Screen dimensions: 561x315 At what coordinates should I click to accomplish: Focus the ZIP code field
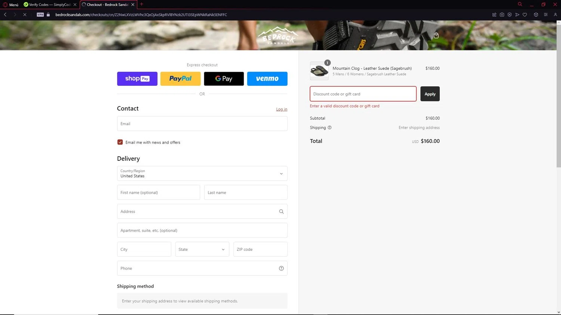pyautogui.click(x=260, y=249)
